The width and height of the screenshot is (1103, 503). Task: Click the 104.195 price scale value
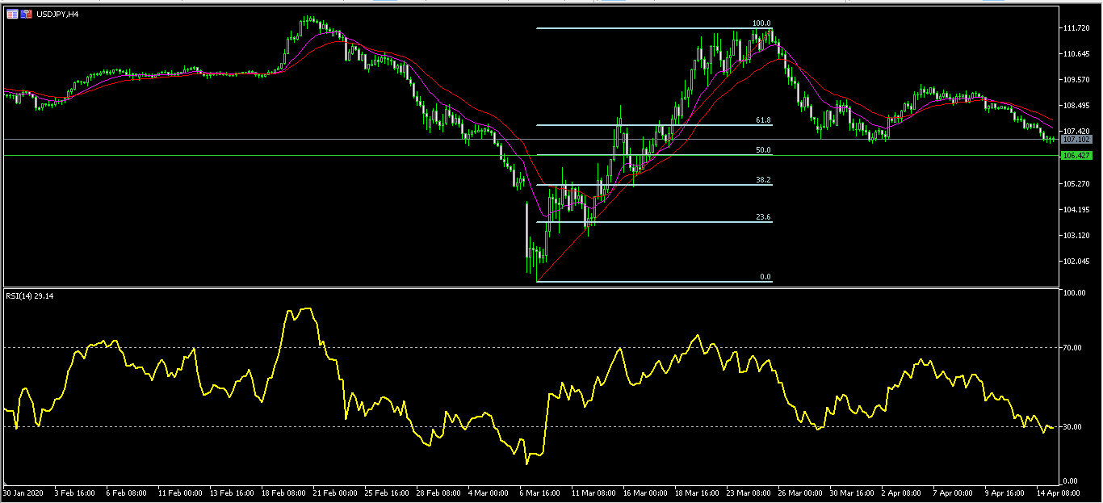pyautogui.click(x=1078, y=210)
